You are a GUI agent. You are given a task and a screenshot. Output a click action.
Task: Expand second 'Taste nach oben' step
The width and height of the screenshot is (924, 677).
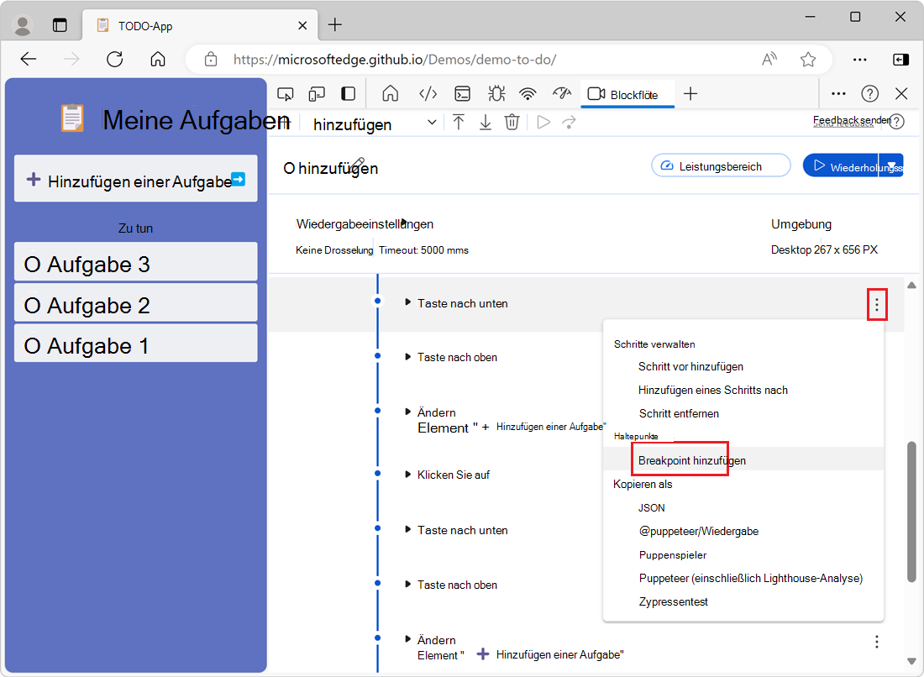click(407, 584)
